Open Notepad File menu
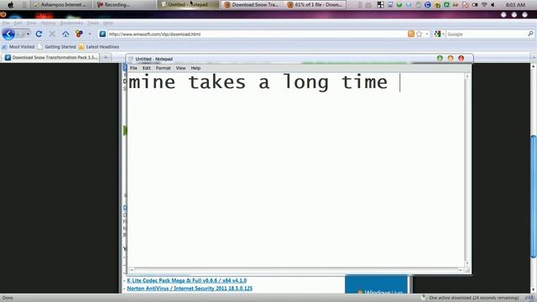Image resolution: width=537 pixels, height=302 pixels. (x=133, y=68)
